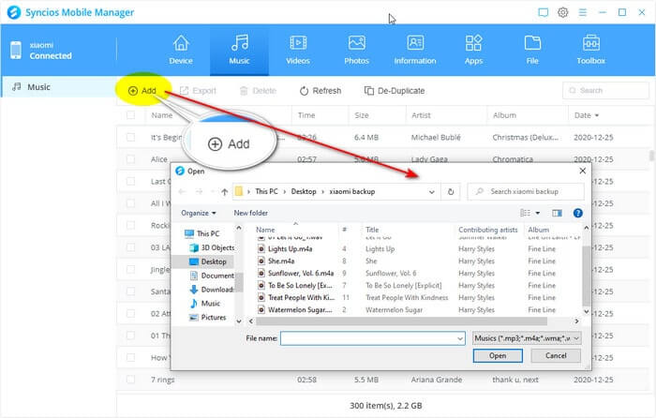Image resolution: width=656 pixels, height=418 pixels.
Task: Select Music in the left sidebar
Action: click(x=58, y=87)
